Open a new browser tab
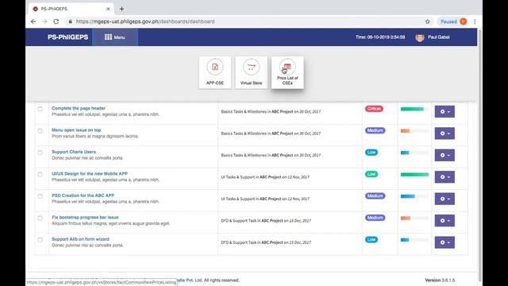Screen dimensions: 508x286 pos(121,9)
